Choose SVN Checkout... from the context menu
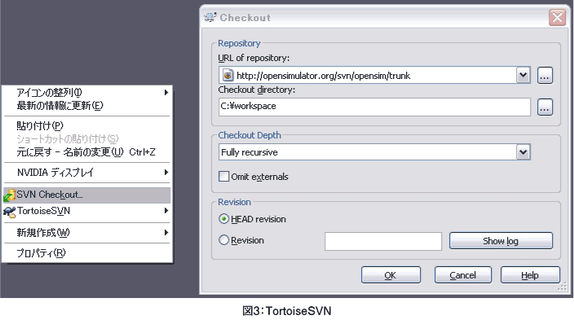Screen dimensions: 574x320 (87, 195)
